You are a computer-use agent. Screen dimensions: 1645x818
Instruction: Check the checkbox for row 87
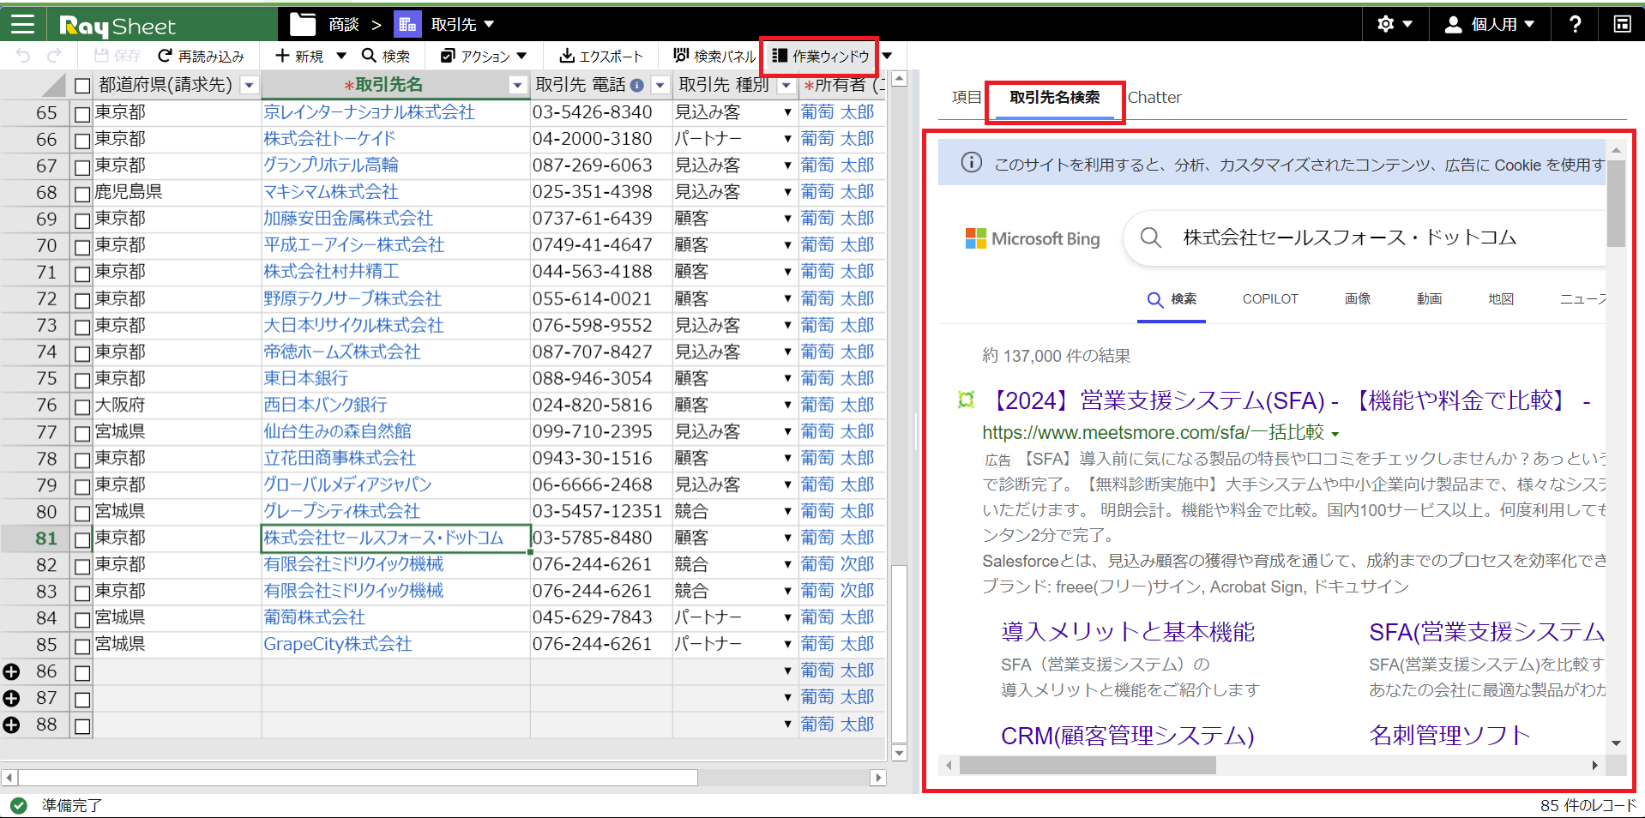(82, 698)
